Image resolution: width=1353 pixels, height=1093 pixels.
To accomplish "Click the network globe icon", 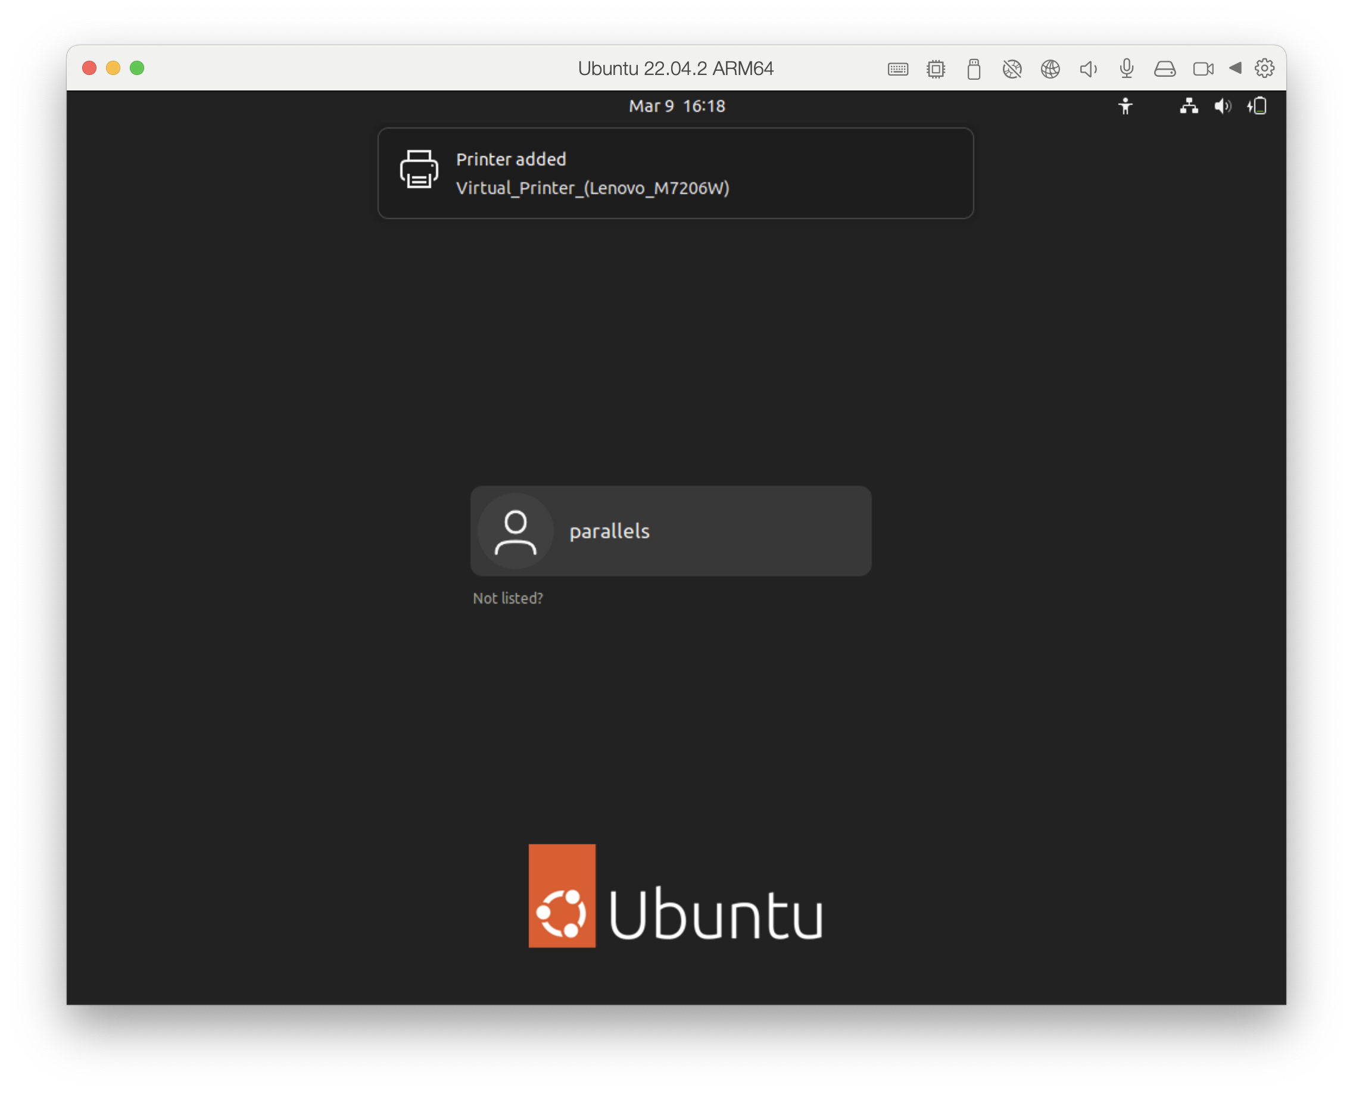I will [x=1050, y=68].
